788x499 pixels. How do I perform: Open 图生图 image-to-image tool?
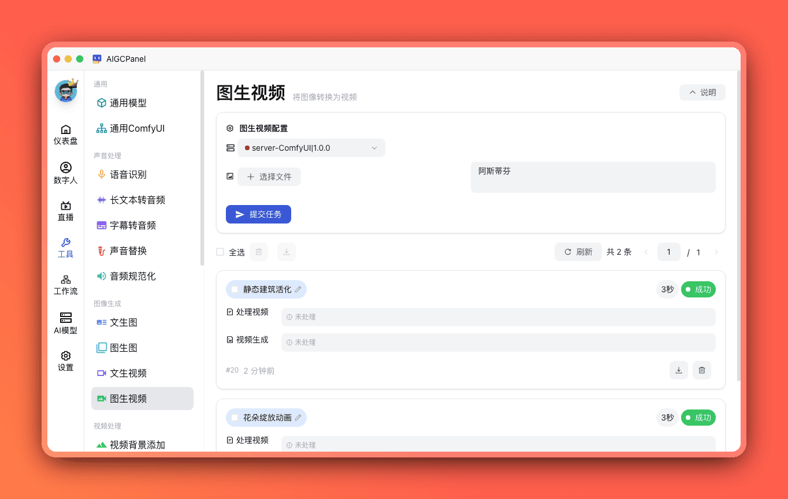(x=142, y=348)
